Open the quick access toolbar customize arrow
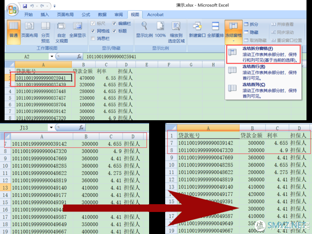Image resolution: width=312 pixels, height=234 pixels. point(55,6)
